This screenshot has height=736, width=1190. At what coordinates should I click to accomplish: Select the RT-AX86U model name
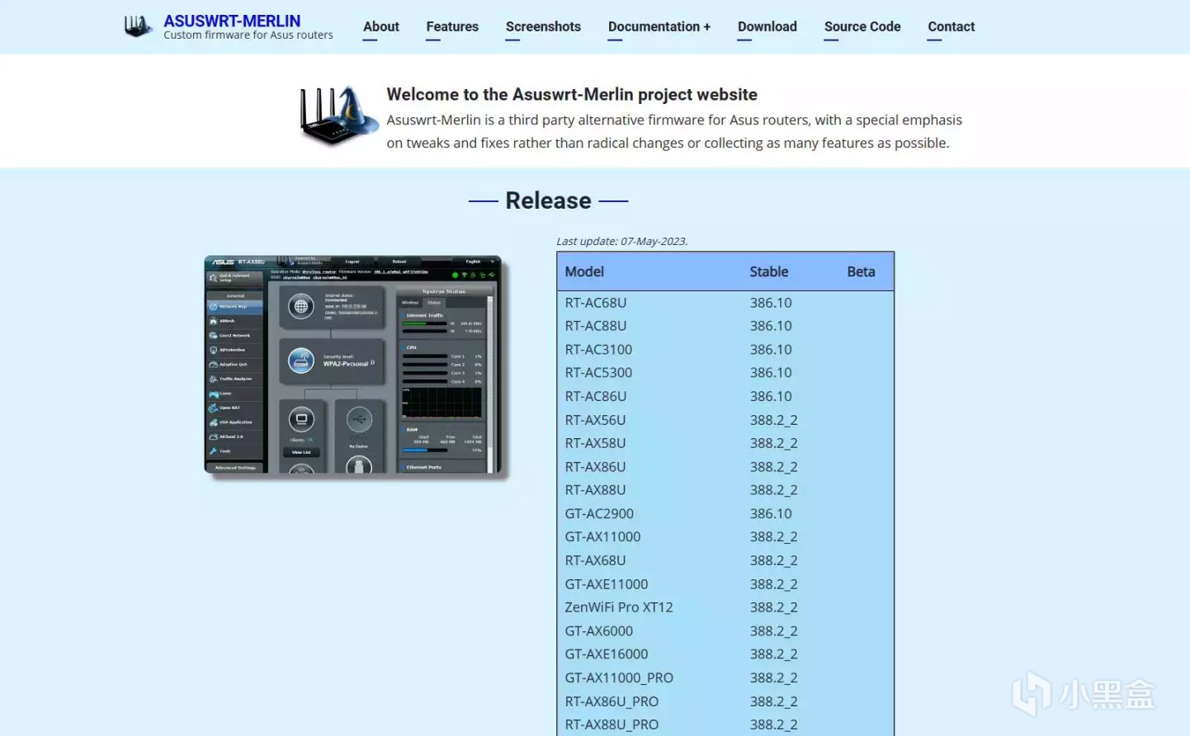595,467
